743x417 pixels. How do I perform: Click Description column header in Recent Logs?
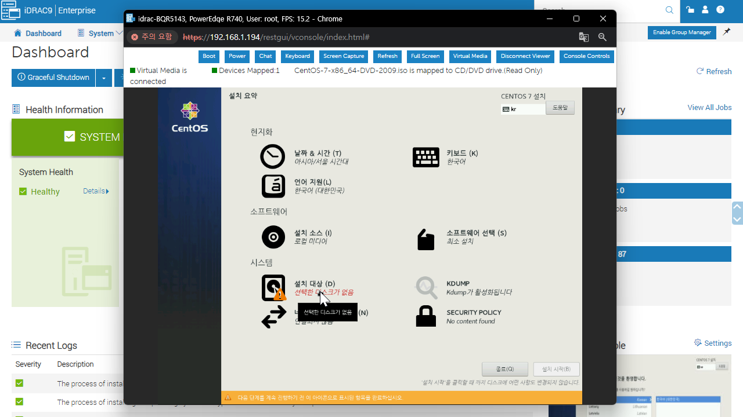75,364
